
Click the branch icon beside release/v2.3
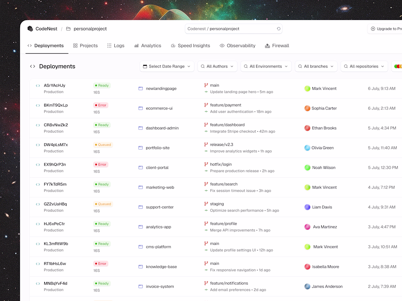tap(206, 144)
